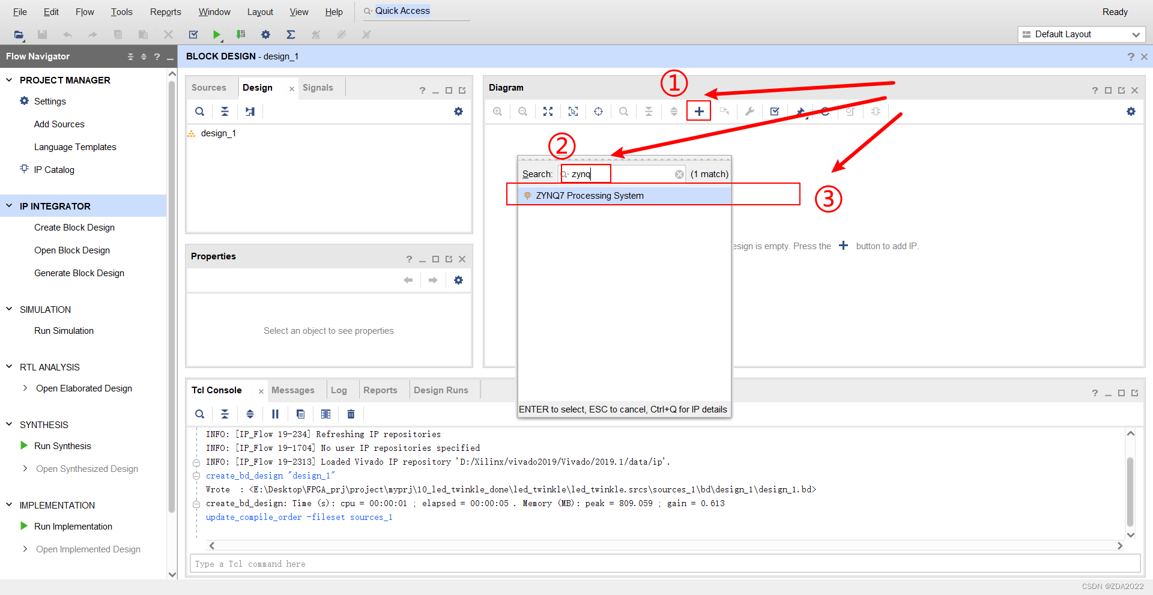Image resolution: width=1153 pixels, height=595 pixels.
Task: Click Run Synthesis
Action: 62,446
